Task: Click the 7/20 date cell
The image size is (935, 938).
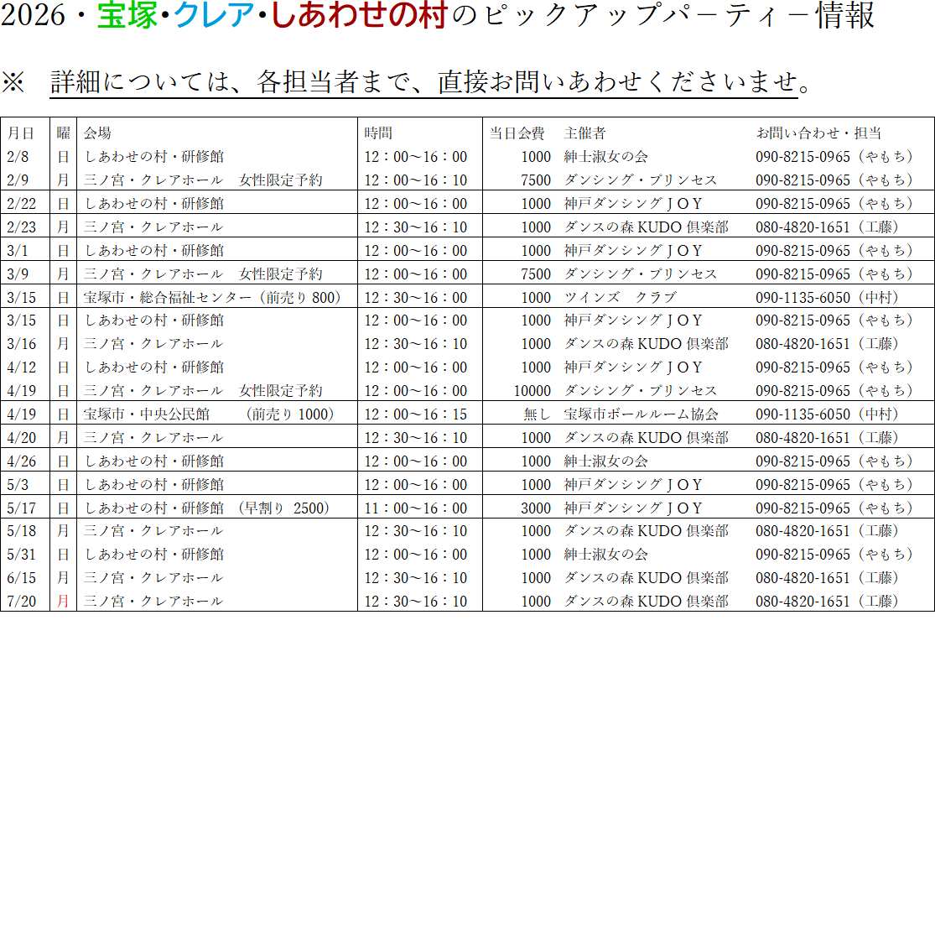Action: [x=21, y=602]
